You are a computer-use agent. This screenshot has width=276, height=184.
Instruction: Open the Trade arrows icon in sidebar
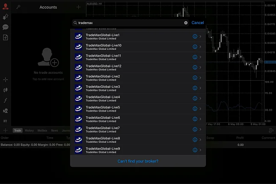pos(6,17)
